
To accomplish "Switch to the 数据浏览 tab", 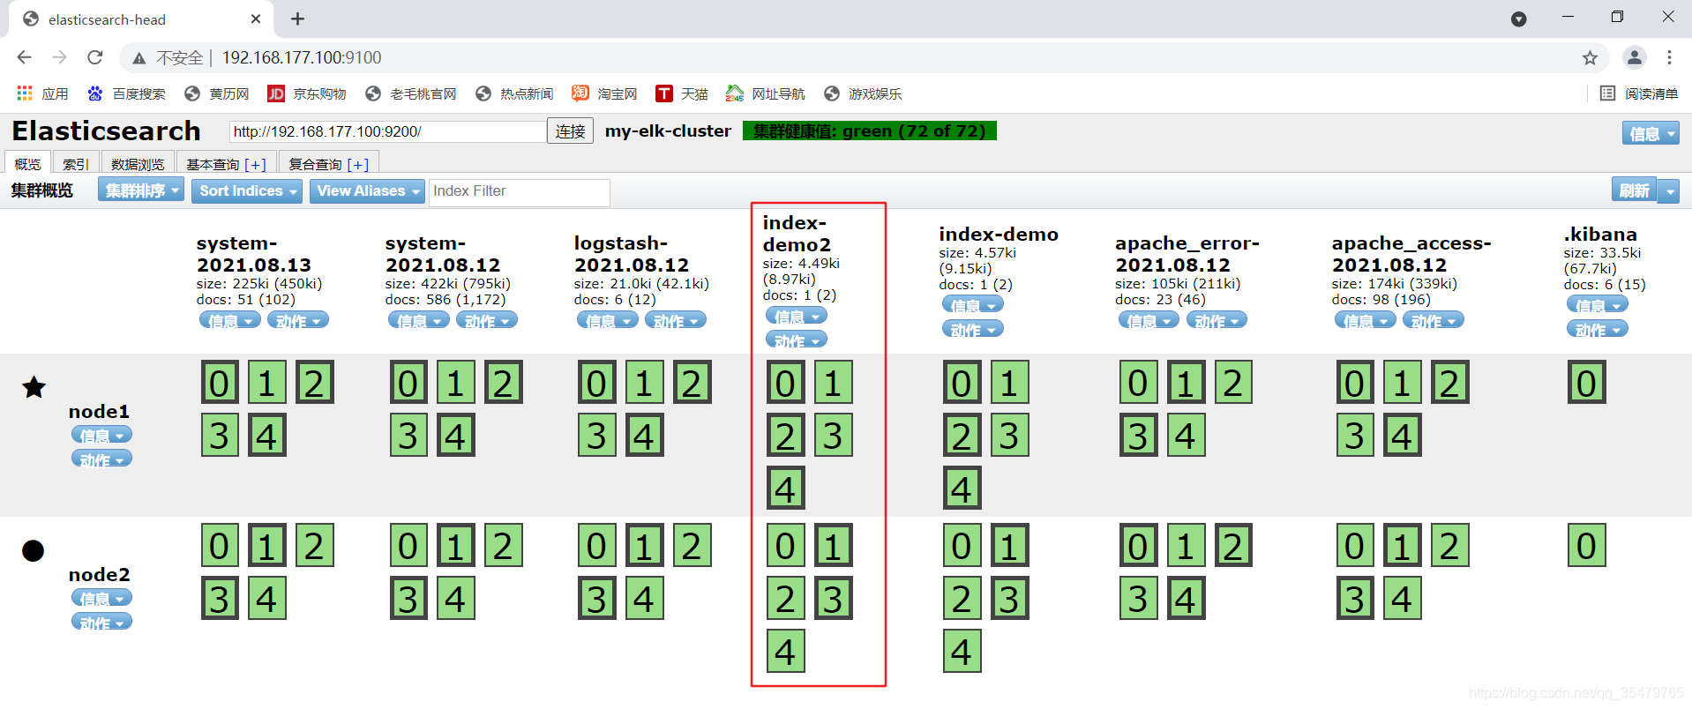I will pyautogui.click(x=138, y=164).
